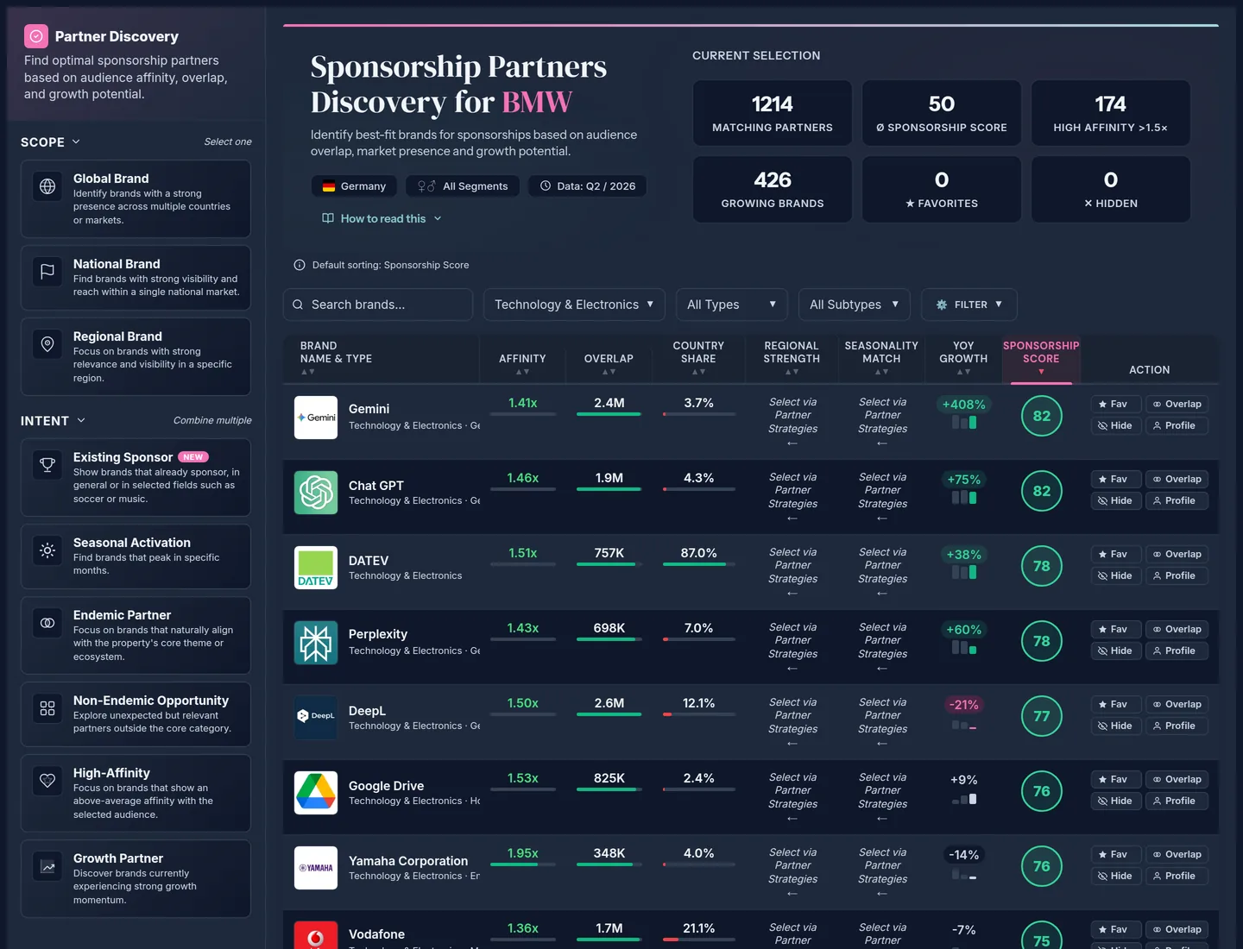Image resolution: width=1243 pixels, height=949 pixels.
Task: Expand the How to read this section
Action: [x=382, y=218]
